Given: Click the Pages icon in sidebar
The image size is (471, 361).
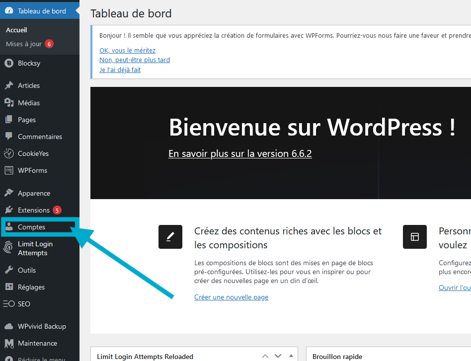Looking at the screenshot, I should point(9,120).
